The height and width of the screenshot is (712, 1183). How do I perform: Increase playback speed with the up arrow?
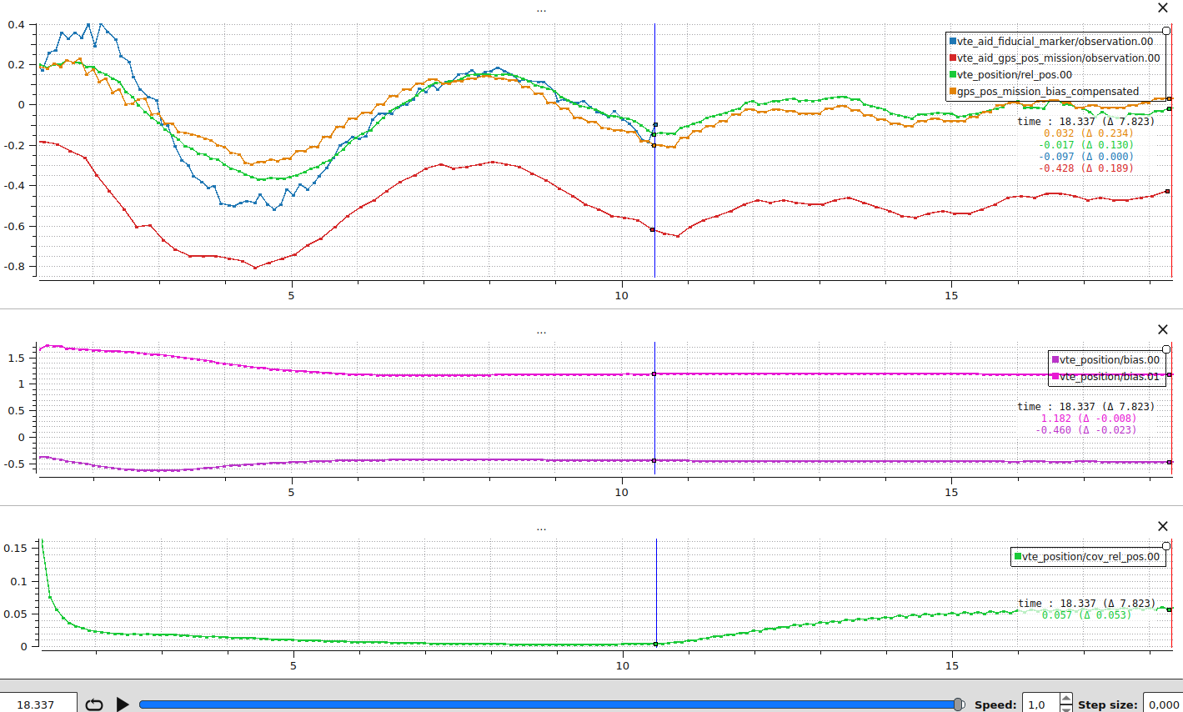(1066, 698)
